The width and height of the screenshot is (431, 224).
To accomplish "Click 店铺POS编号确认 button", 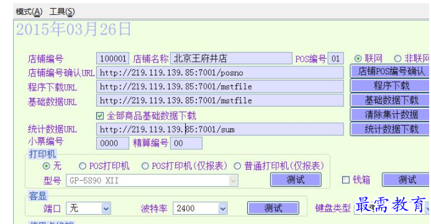I will pyautogui.click(x=390, y=71).
